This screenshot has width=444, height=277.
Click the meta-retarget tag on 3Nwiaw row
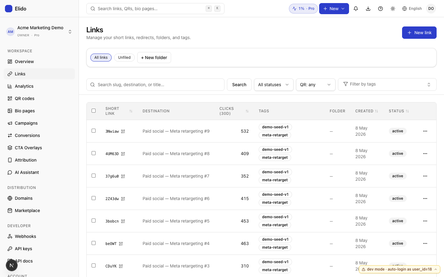[275, 135]
